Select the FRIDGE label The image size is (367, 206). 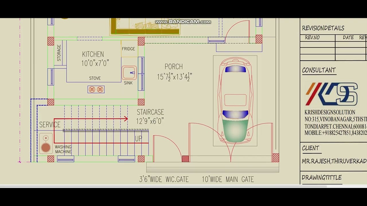point(128,49)
